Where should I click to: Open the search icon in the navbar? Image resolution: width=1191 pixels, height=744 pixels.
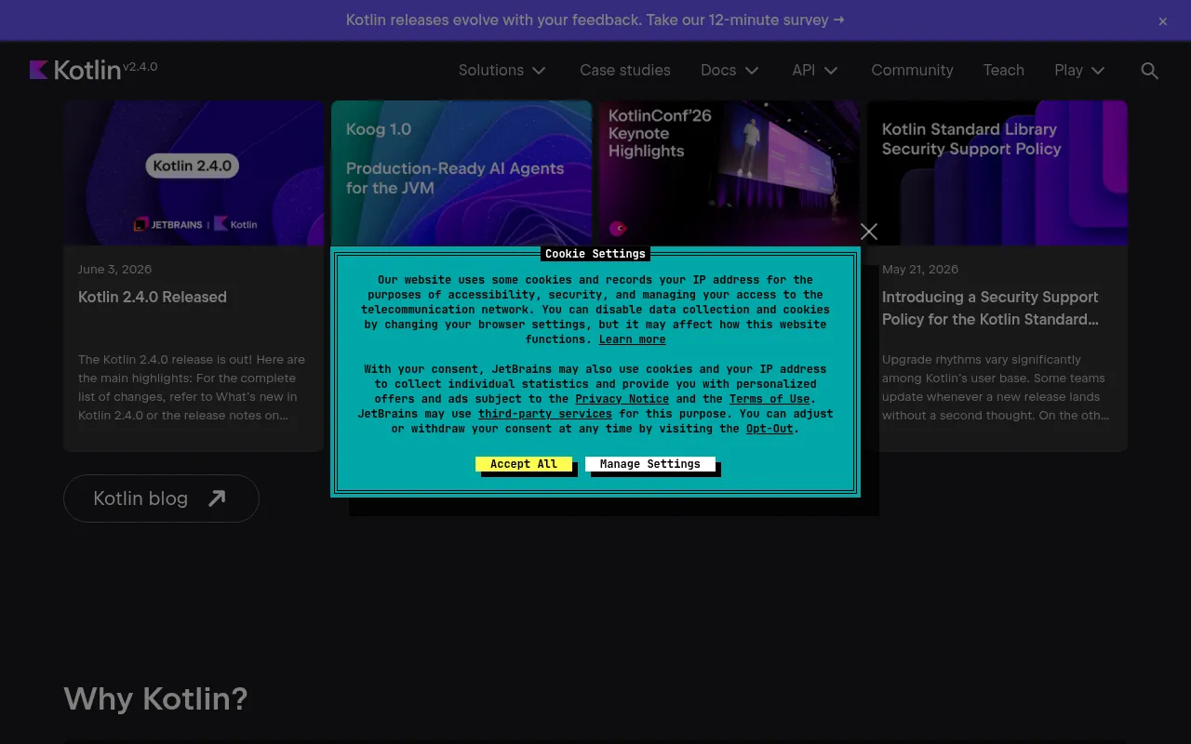click(x=1149, y=71)
